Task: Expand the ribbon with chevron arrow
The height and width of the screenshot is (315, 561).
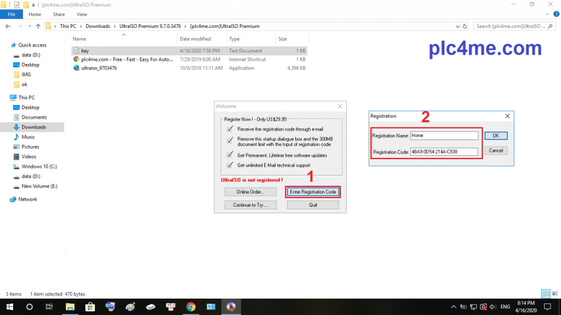Action: [547, 14]
